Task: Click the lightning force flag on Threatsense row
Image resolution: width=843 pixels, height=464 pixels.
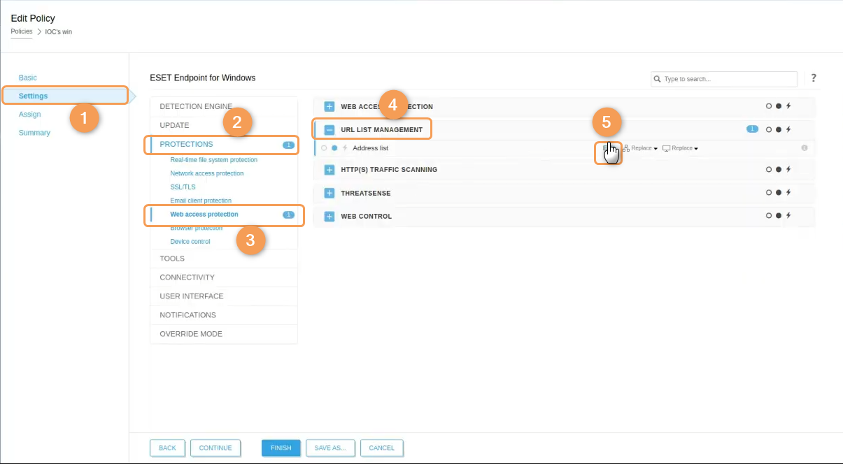Action: 788,193
